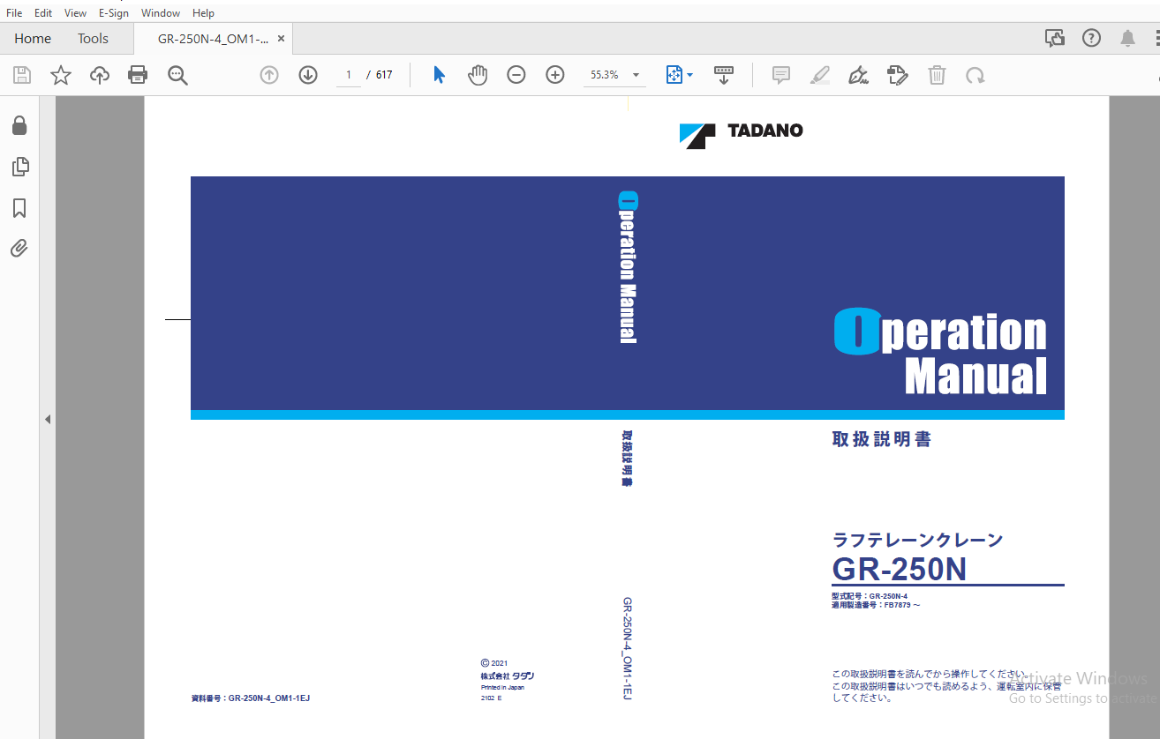1160x739 pixels.
Task: Click the 型式記号 GR-250N-4 line
Action: 870,596
